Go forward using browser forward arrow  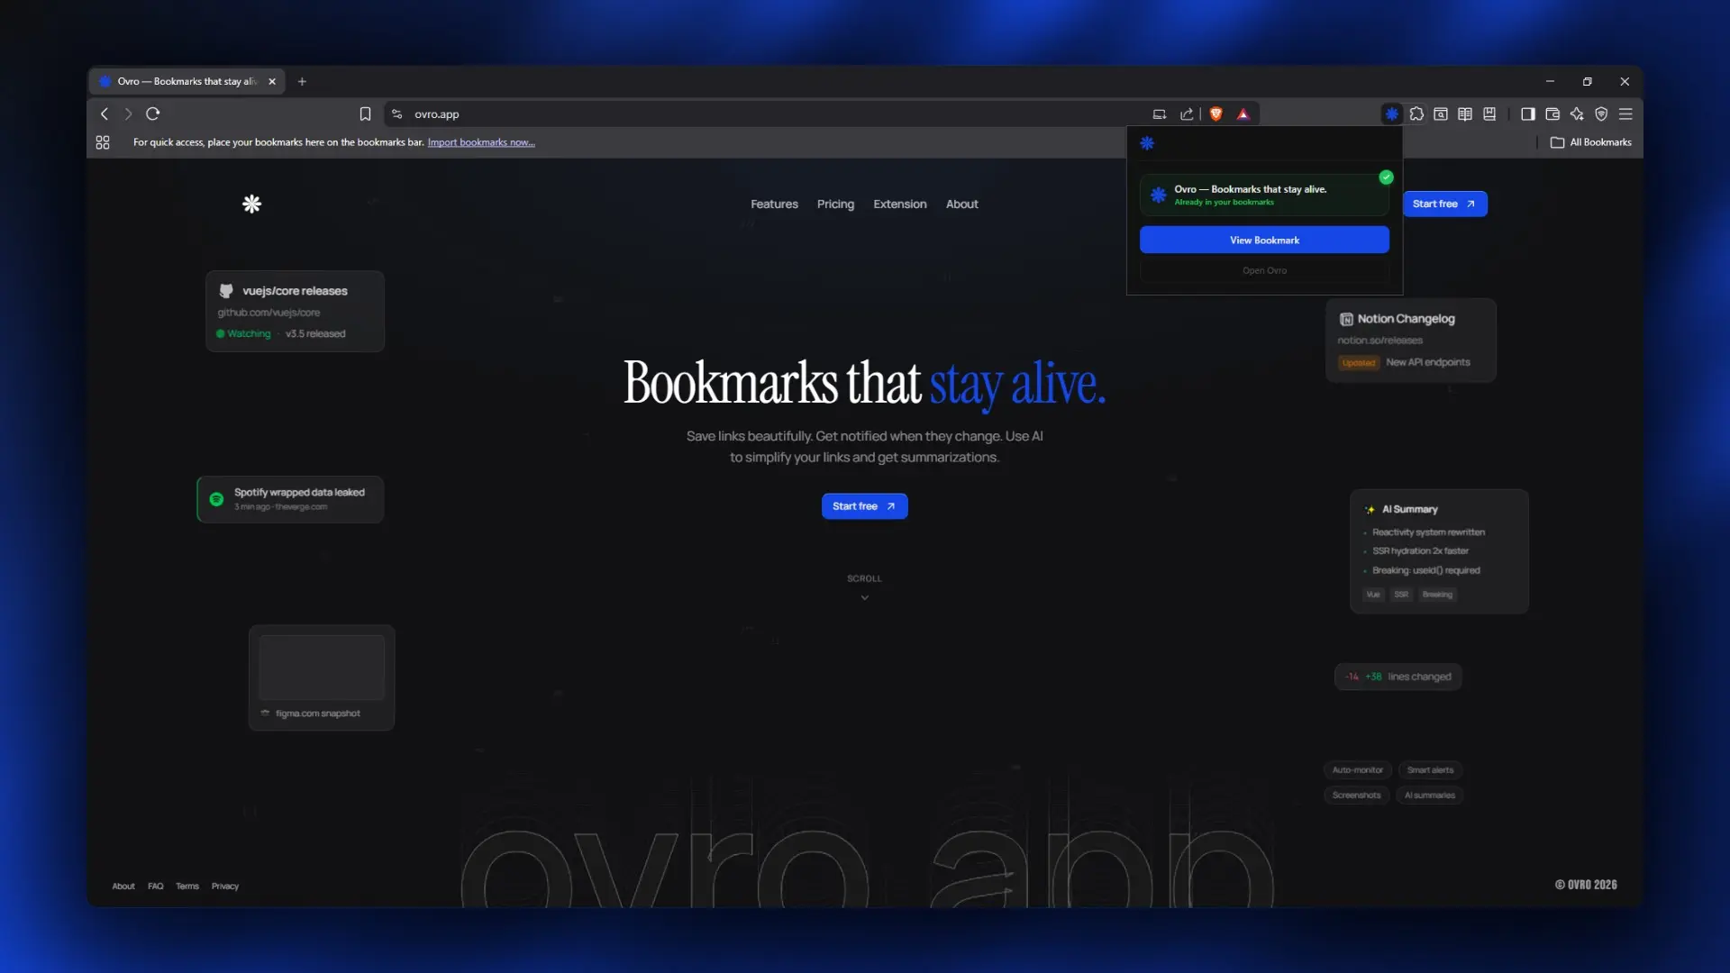128,114
